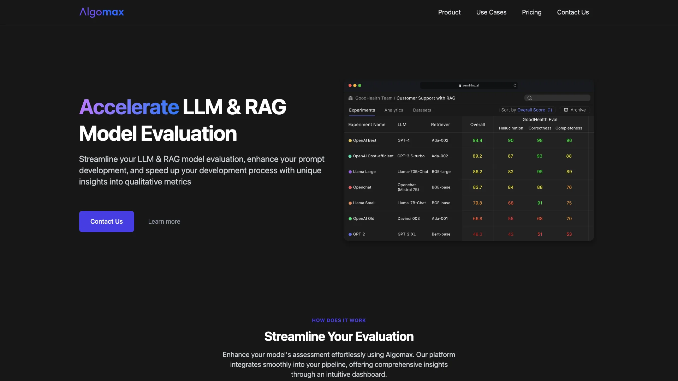Click the red dot beside Openchat

coord(350,187)
